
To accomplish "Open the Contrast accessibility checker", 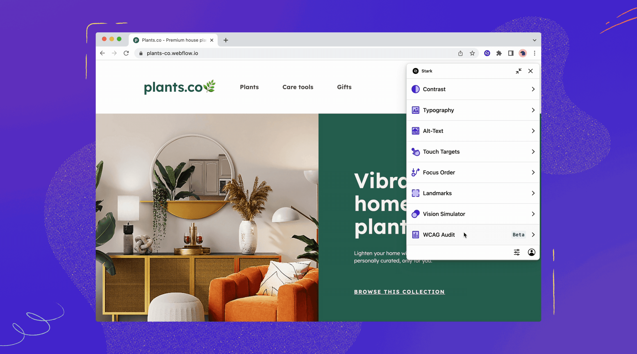I will pyautogui.click(x=473, y=89).
